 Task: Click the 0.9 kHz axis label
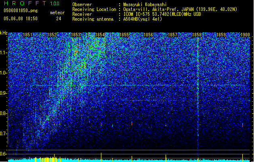pos(3,93)
